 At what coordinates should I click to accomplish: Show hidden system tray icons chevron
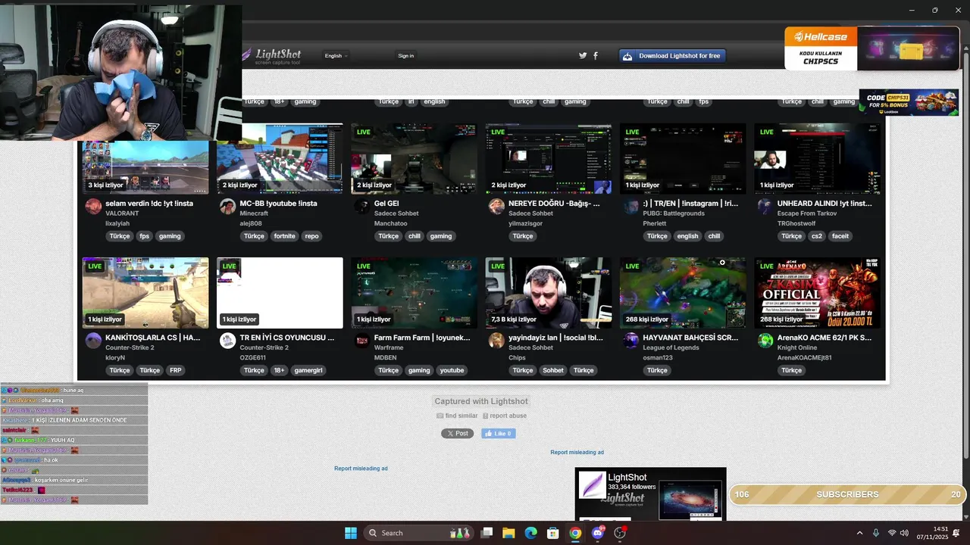pyautogui.click(x=859, y=533)
